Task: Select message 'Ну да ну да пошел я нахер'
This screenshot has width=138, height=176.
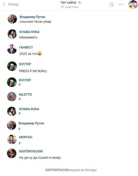Action: 40,158
